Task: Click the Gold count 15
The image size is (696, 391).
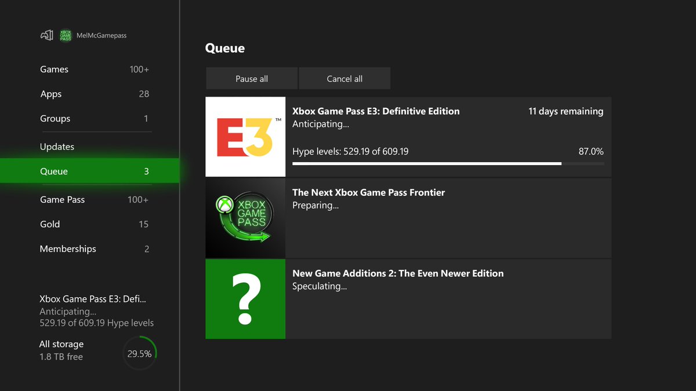Action: (x=144, y=224)
